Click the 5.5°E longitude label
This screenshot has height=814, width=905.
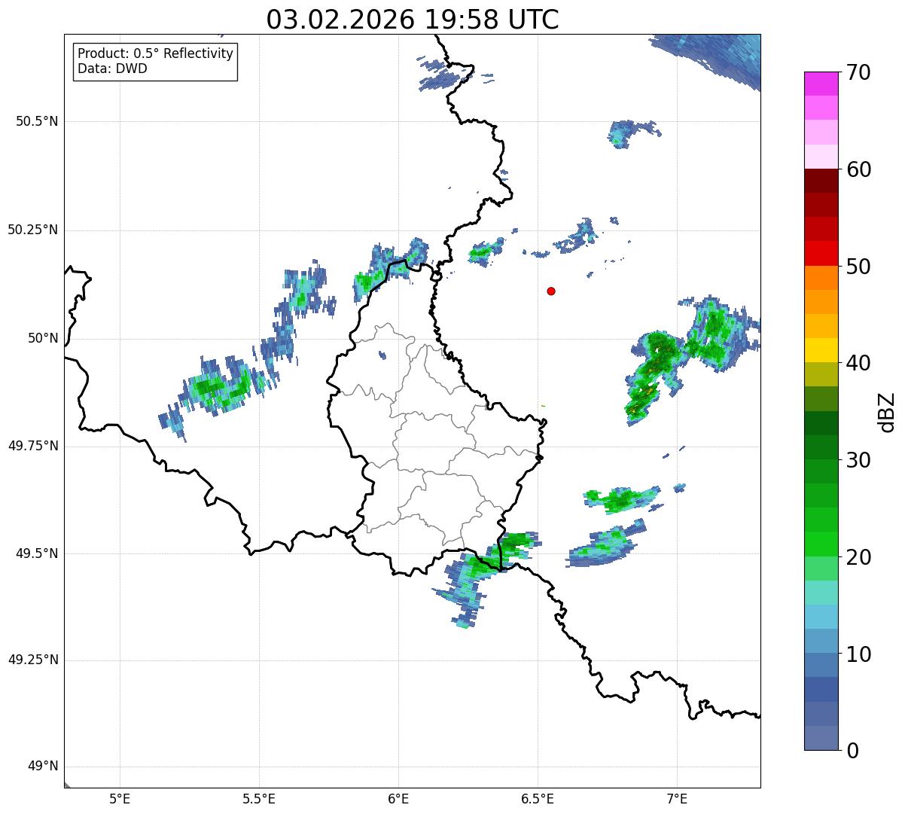(259, 799)
